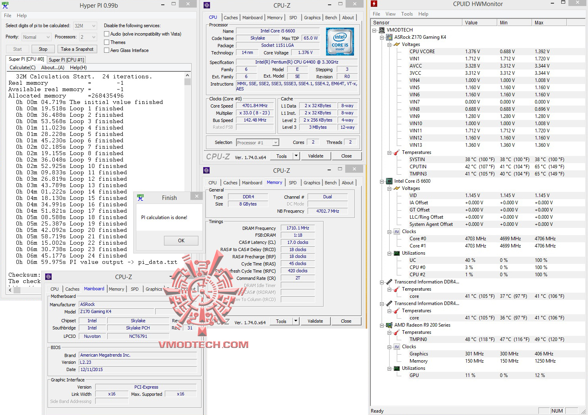Image resolution: width=588 pixels, height=415 pixels.
Task: Open the Tools menu in HWMonitor
Action: point(407,14)
